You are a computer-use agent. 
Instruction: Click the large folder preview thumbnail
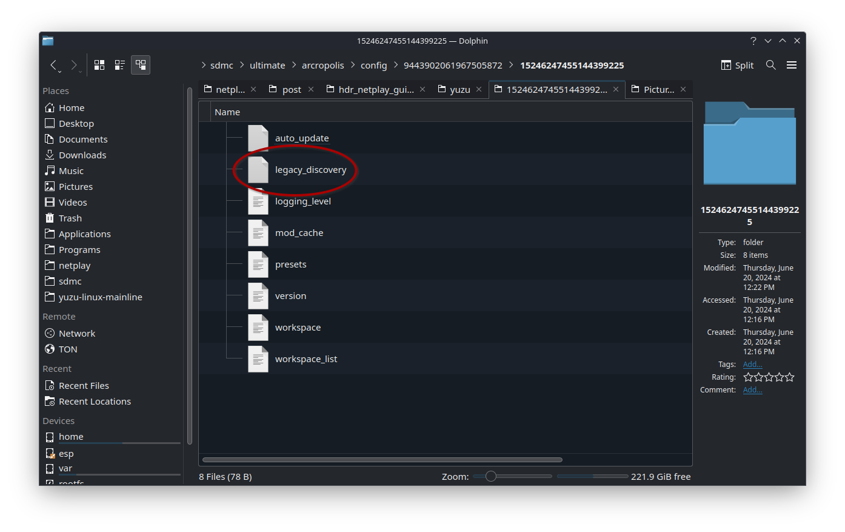[750, 143]
